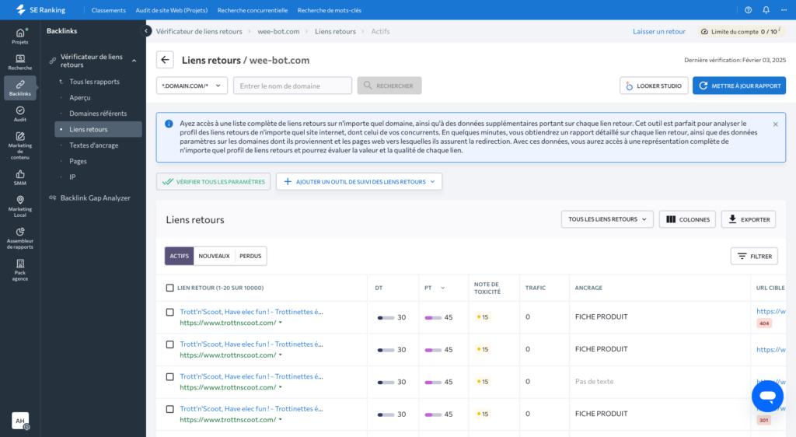Click VÉRIFIER TOUS LES PARAMÈTRES button
This screenshot has width=796, height=437.
click(x=213, y=182)
